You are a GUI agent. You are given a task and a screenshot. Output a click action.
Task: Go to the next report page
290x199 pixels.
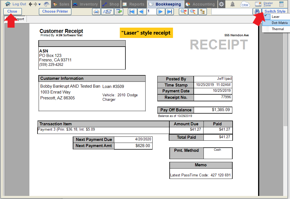point(160,11)
